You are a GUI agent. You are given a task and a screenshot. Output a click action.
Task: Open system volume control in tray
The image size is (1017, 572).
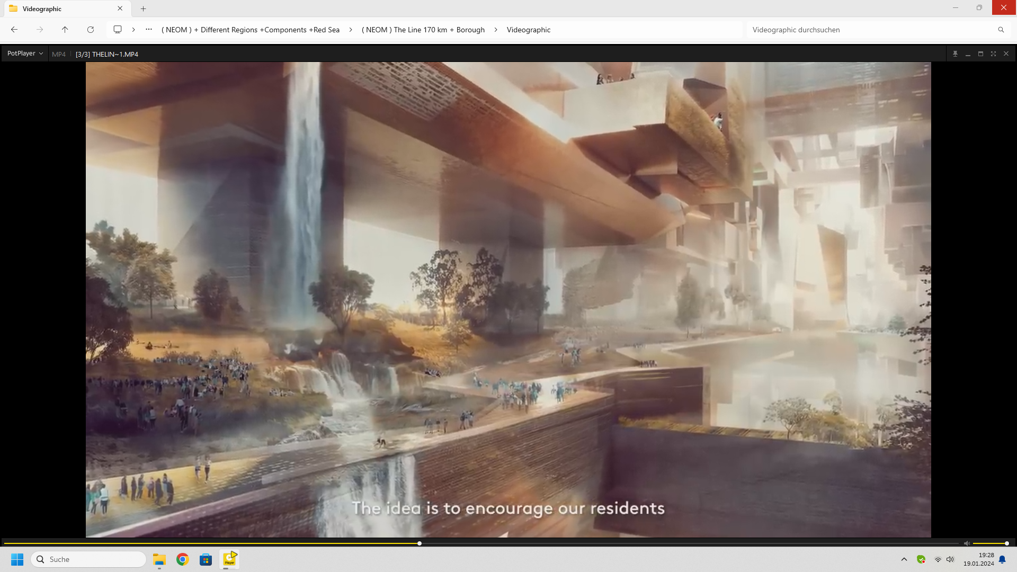coord(950,559)
